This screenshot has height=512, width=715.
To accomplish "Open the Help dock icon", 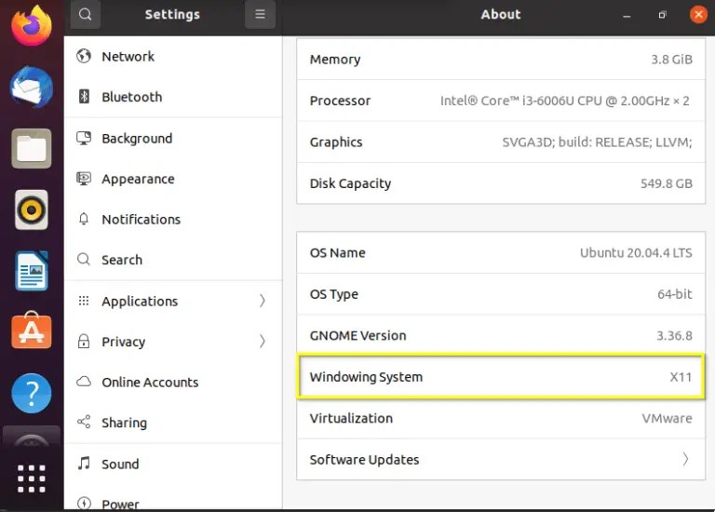I will (x=31, y=393).
